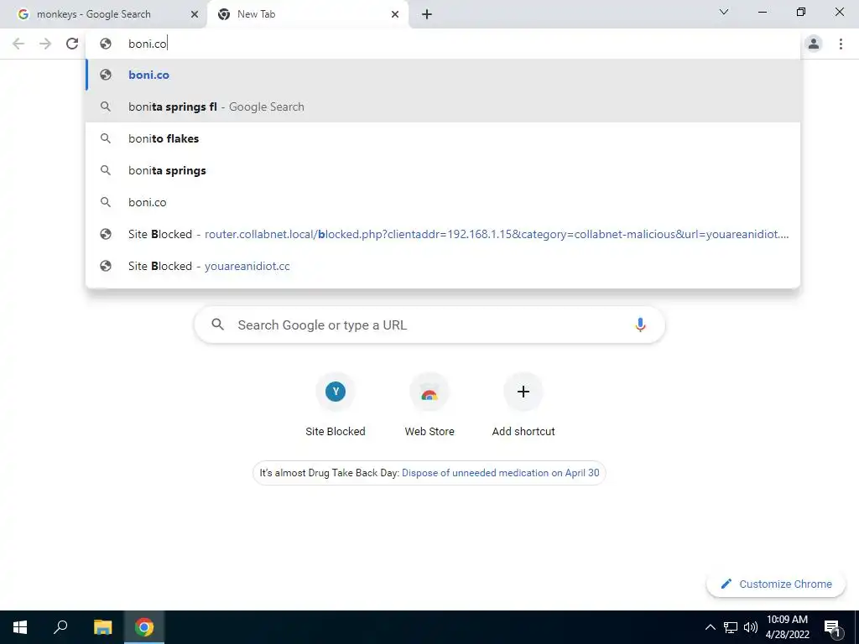Screen dimensions: 859x644
Task: Start voice search with microphone icon
Action: coord(640,325)
